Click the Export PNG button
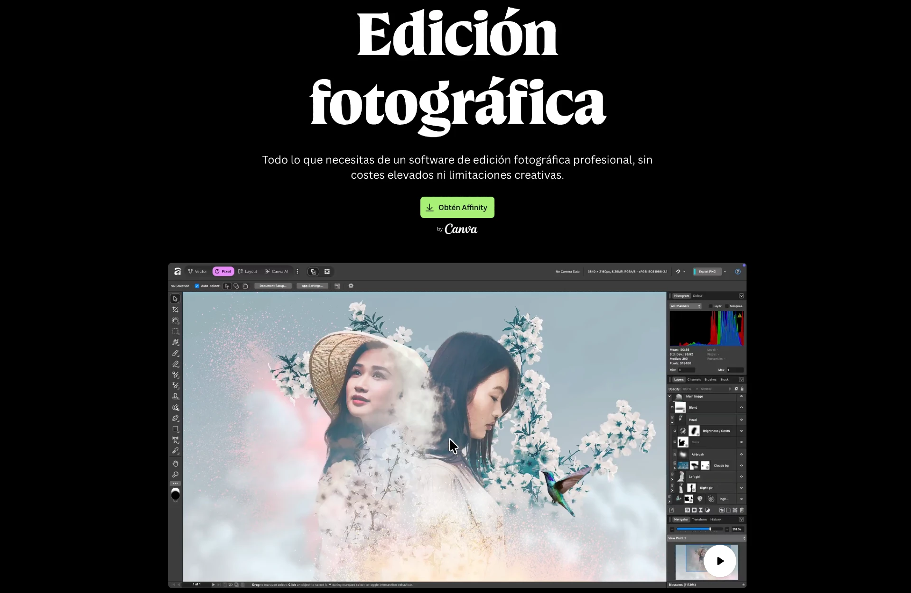 click(x=707, y=272)
